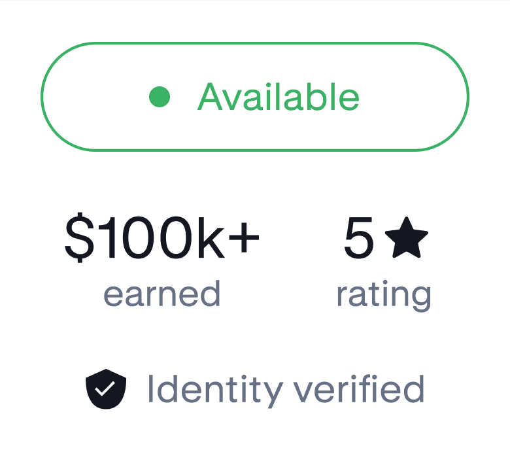Click the white checkmark inside the shield
The image size is (510, 469).
[x=107, y=389]
